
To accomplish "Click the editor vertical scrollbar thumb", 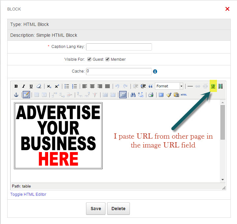I will point(222,122).
